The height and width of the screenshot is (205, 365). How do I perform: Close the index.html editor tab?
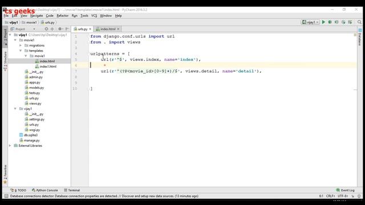(118, 29)
